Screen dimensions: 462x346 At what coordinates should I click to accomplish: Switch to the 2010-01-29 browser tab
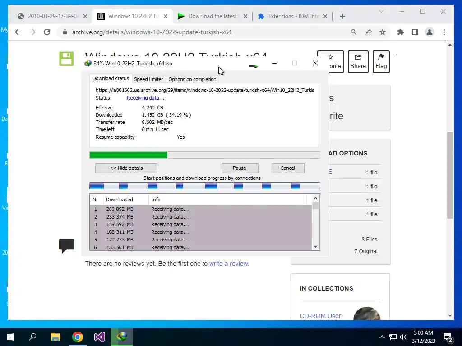[51, 16]
